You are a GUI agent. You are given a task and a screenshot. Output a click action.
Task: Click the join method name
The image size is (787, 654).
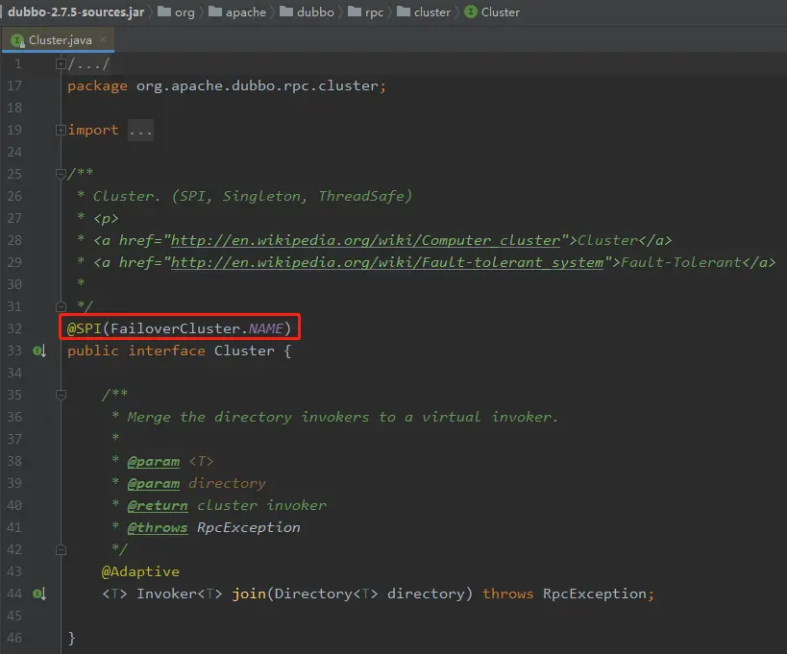[x=249, y=593]
